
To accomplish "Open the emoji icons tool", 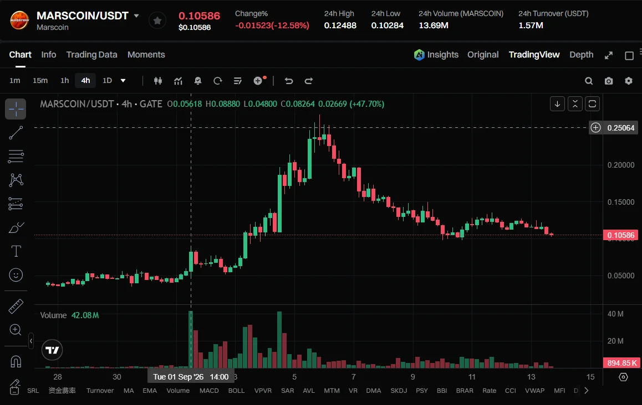I will [x=16, y=274].
